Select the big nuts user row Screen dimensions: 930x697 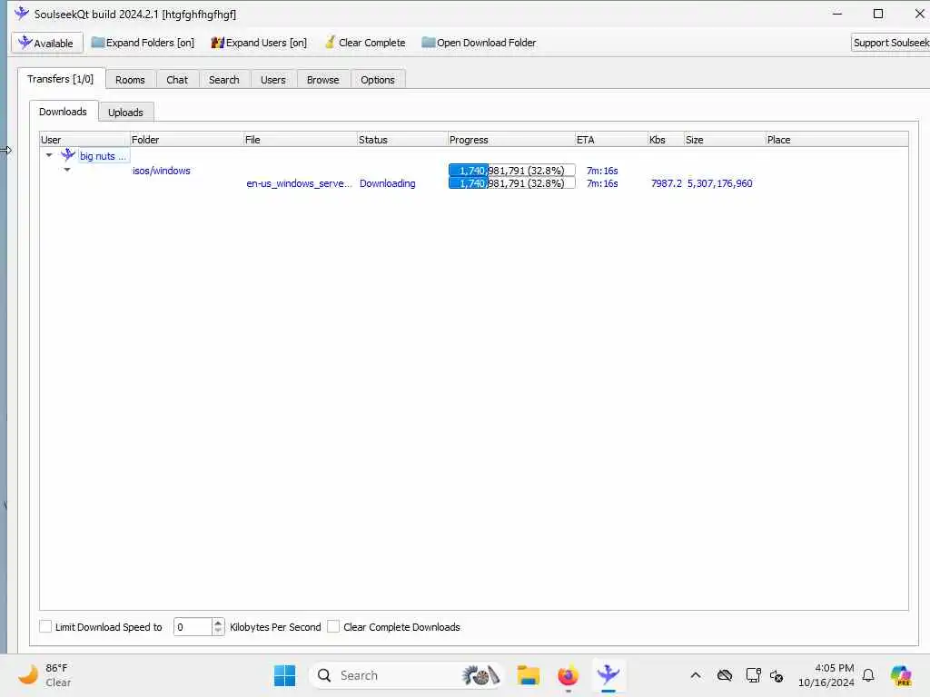(104, 156)
